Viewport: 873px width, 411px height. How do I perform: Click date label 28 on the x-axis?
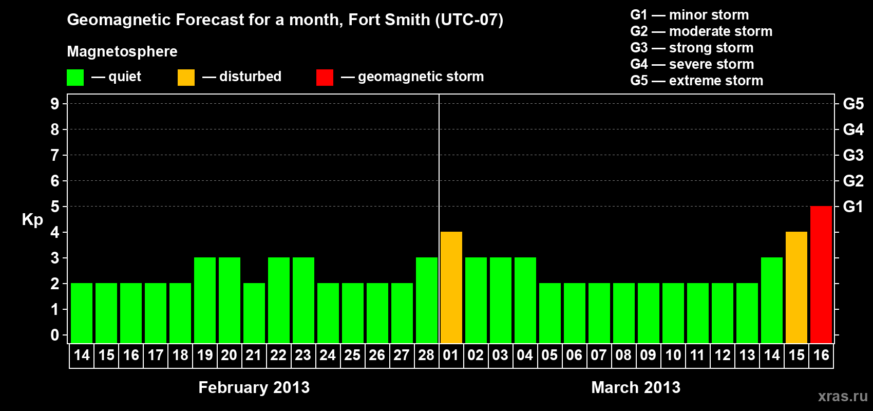coord(426,355)
